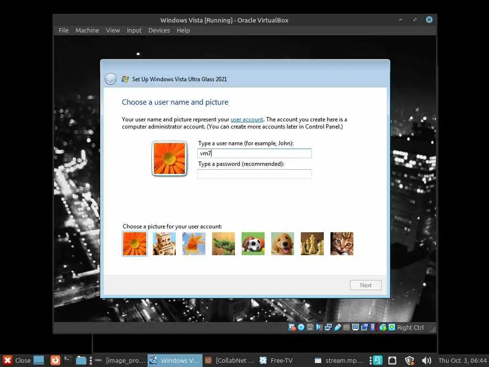Show the desktop via taskbar icon
Screen dimensions: 489x367
[x=39, y=360]
